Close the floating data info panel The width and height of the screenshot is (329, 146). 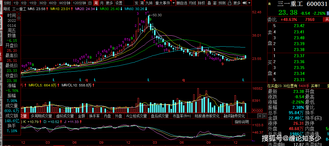[x=19, y=14]
